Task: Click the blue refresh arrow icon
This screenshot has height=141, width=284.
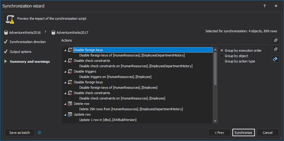Action: pos(276,59)
